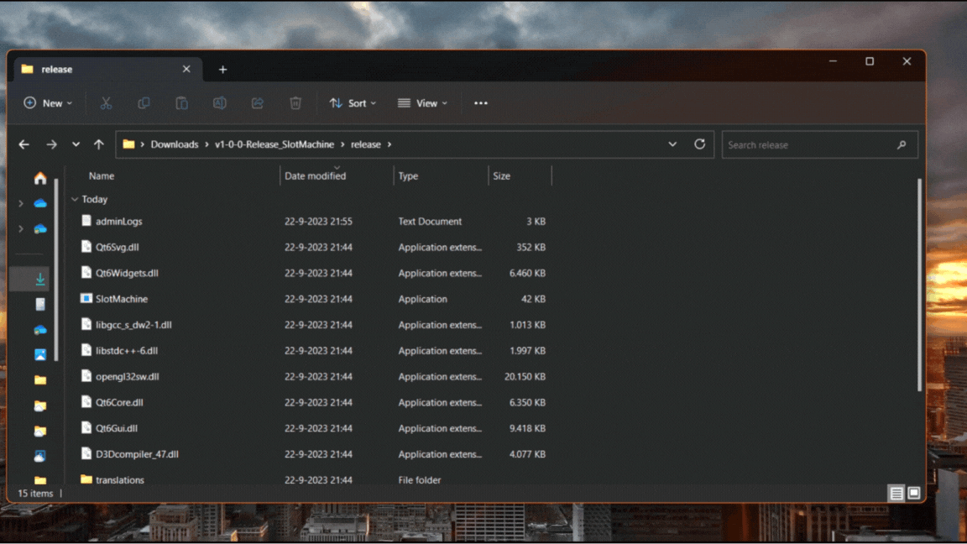Sort by the Name column header
Screen dimensions: 967x544
click(x=101, y=175)
